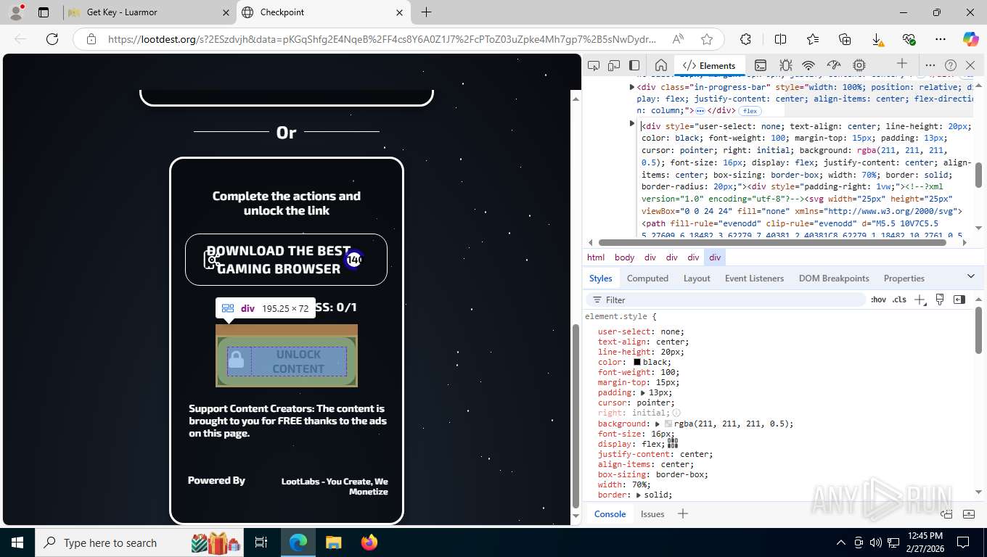The image size is (987, 557).
Task: Switch to the Get Key - Luarmor tab
Action: click(148, 12)
